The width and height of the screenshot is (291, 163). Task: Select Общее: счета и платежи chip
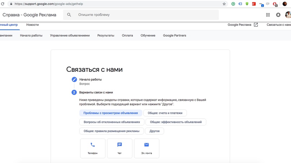[x=165, y=113]
